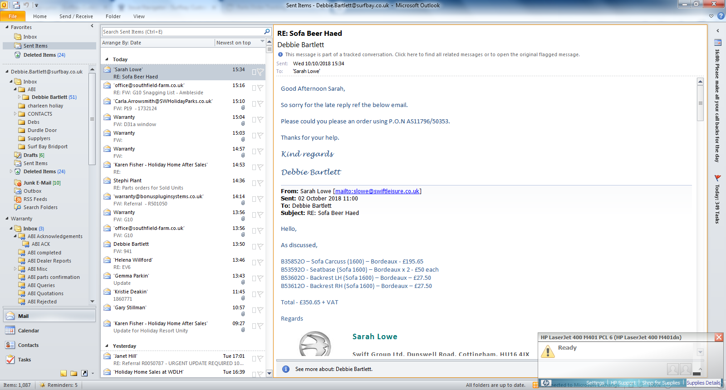Screen dimensions: 726x390
Task: Click the Shortcuts arrow icon
Action: [84, 373]
